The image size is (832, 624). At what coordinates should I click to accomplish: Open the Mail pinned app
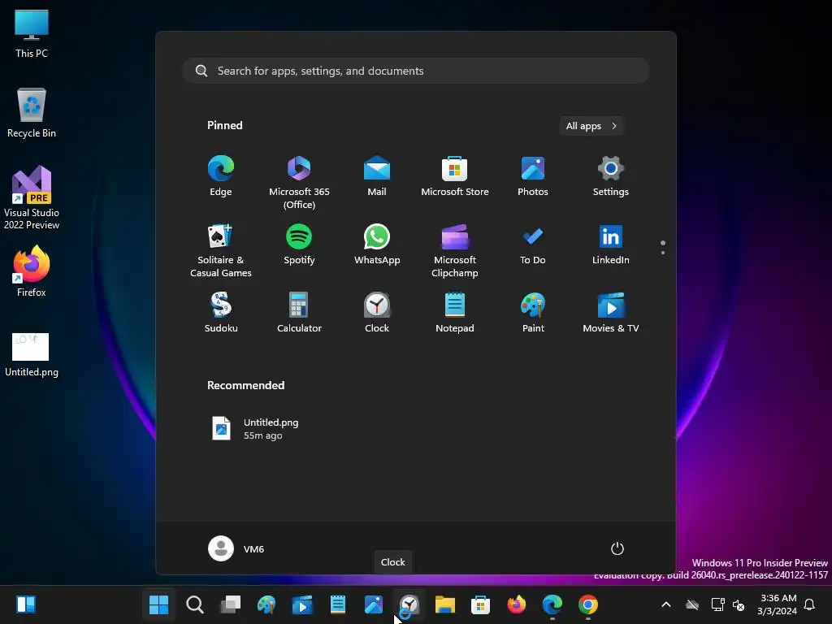click(x=377, y=176)
